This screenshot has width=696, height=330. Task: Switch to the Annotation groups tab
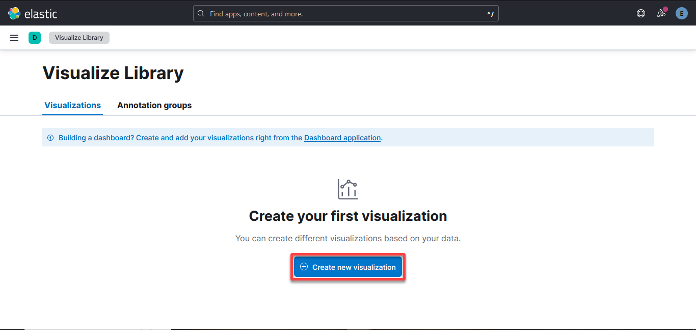point(154,106)
